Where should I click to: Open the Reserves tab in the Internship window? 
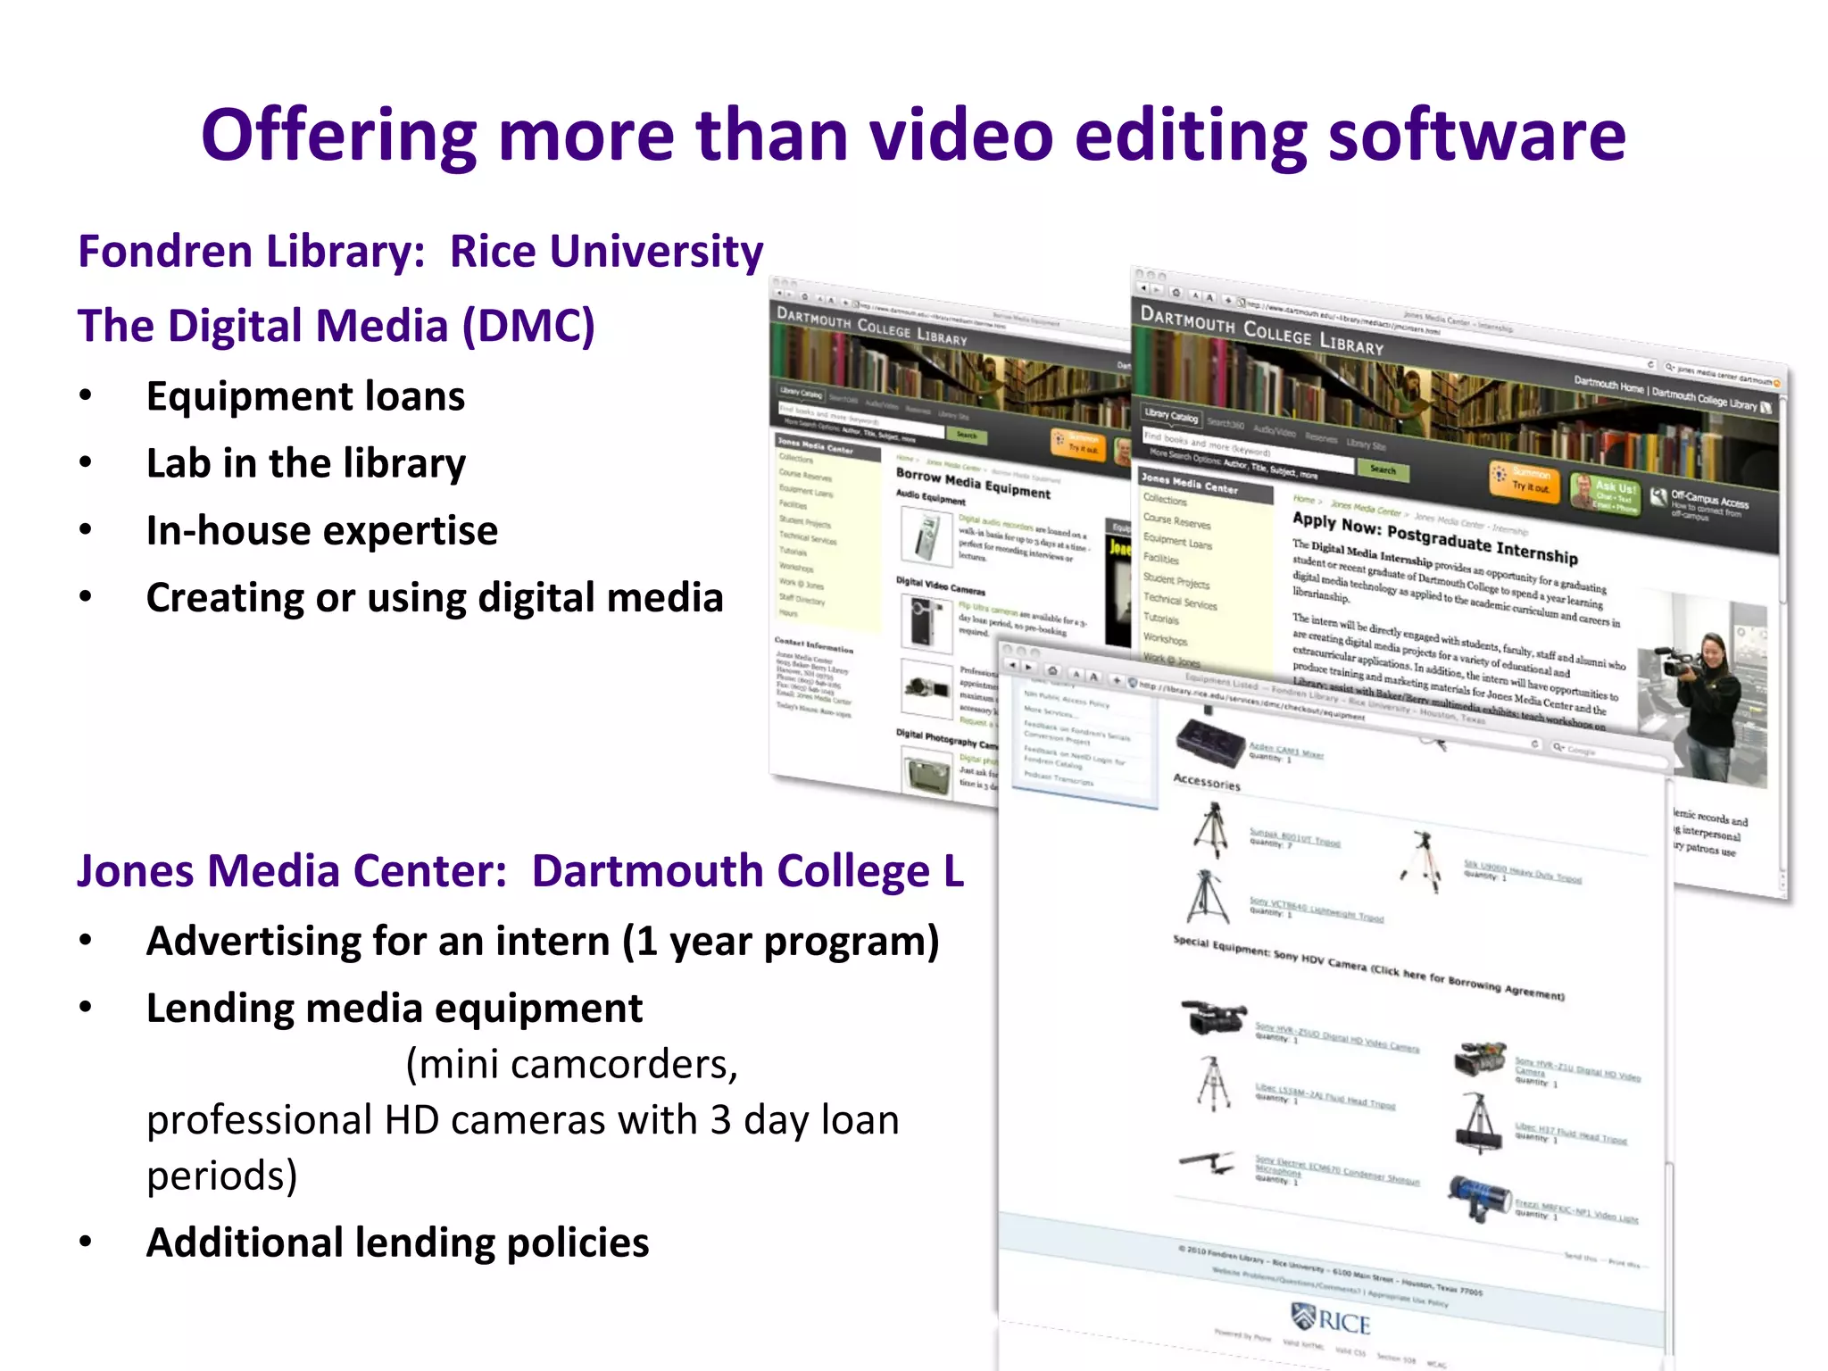[x=1321, y=437]
